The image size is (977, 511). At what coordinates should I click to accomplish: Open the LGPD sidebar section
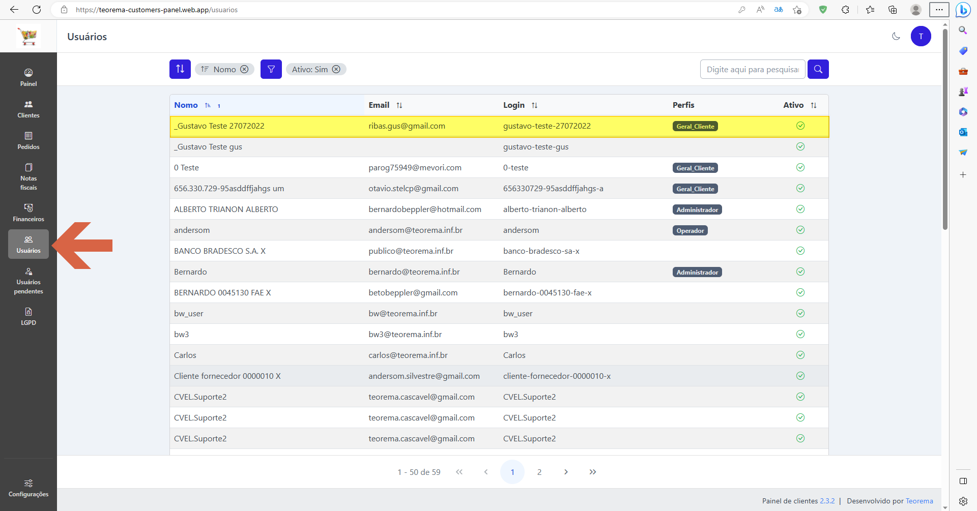click(28, 316)
